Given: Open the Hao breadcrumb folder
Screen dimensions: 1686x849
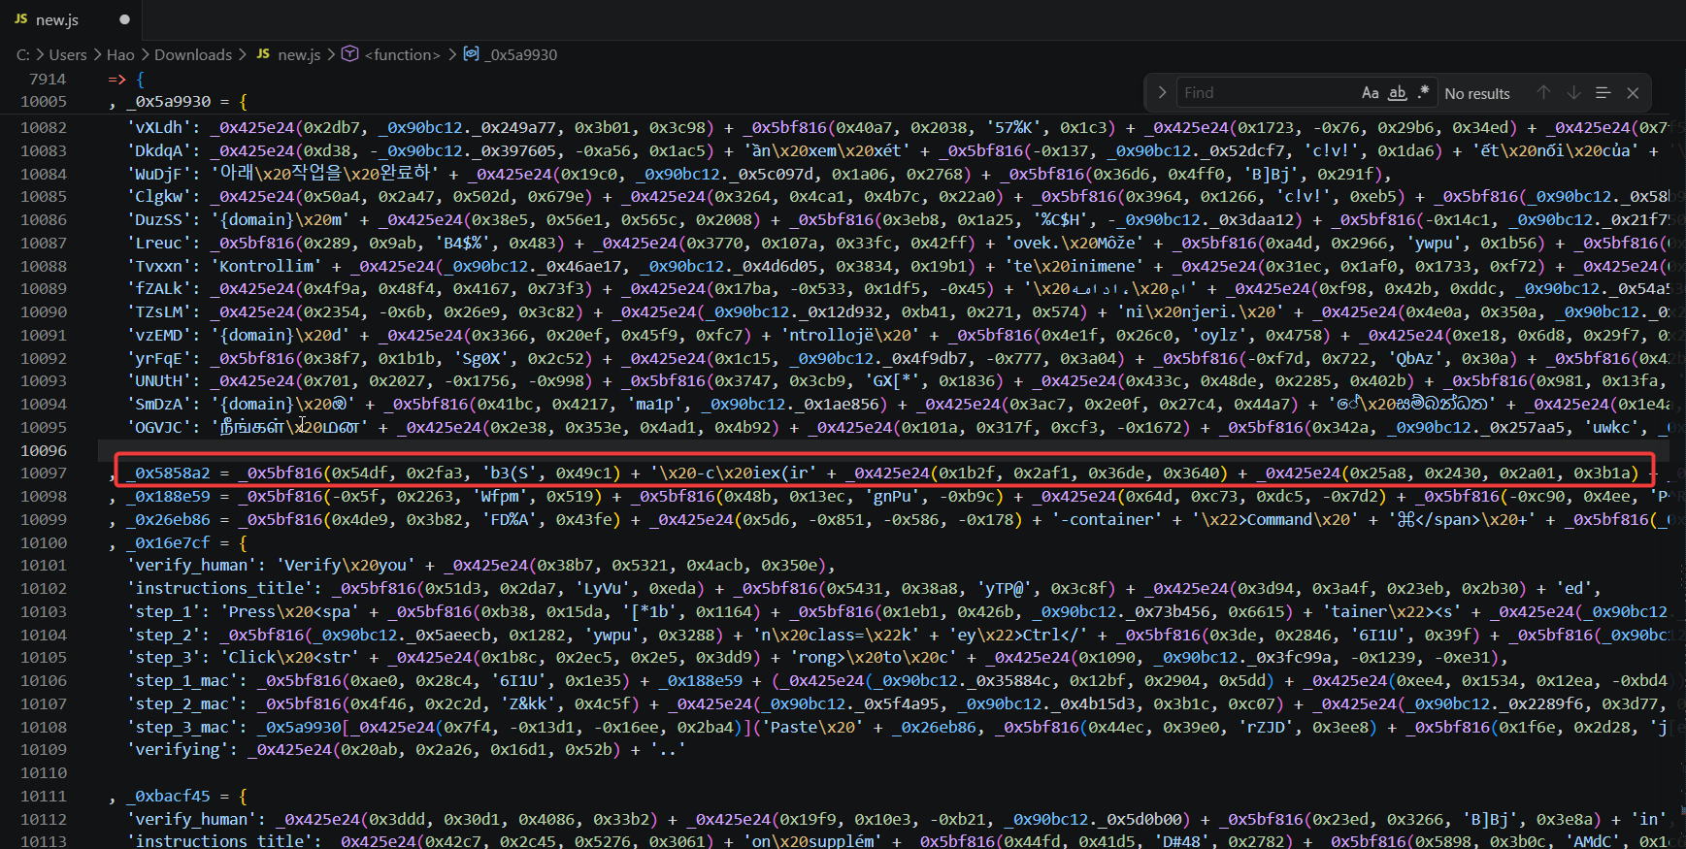Looking at the screenshot, I should 120,55.
